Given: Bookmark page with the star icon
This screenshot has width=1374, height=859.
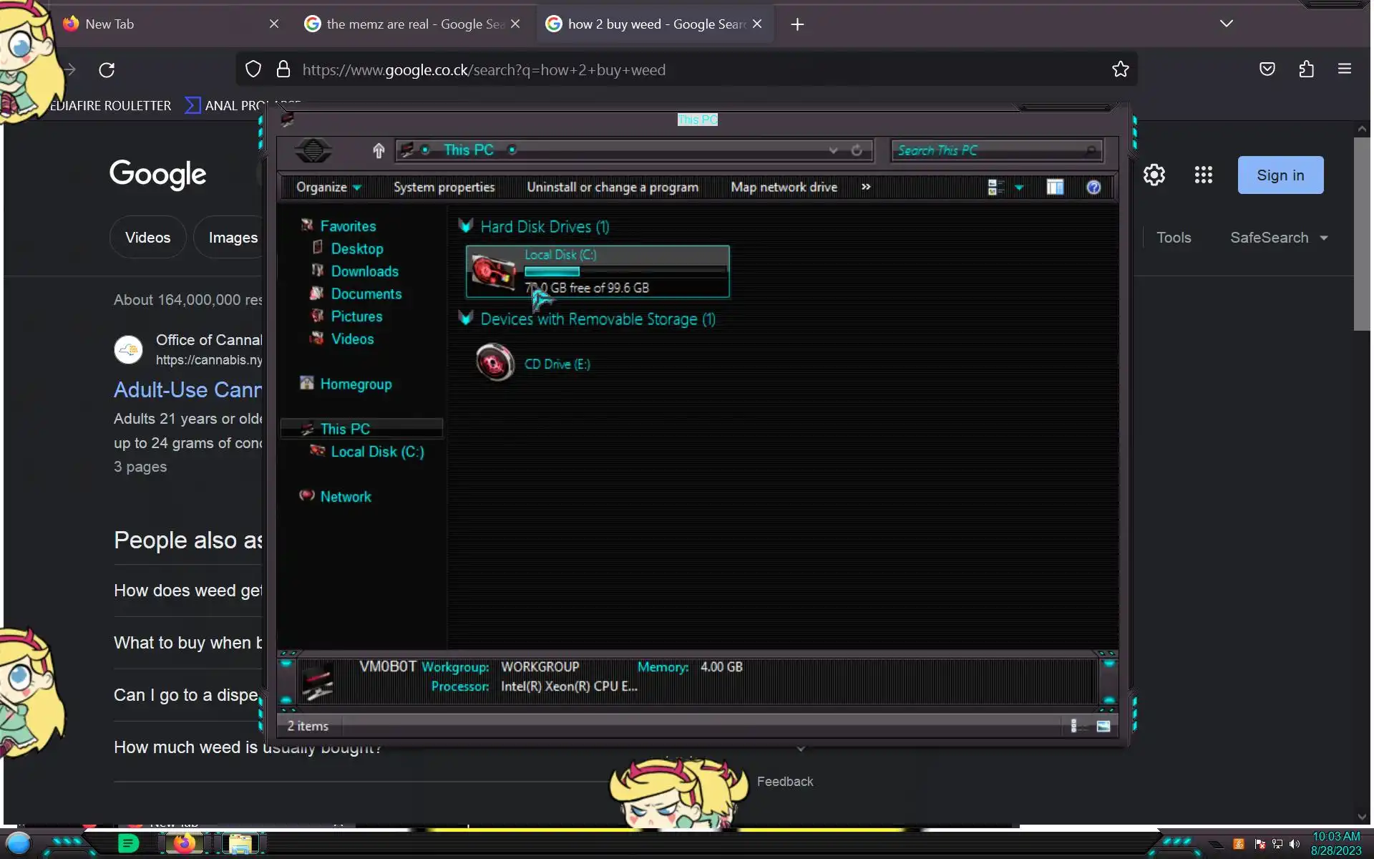Looking at the screenshot, I should pyautogui.click(x=1120, y=69).
